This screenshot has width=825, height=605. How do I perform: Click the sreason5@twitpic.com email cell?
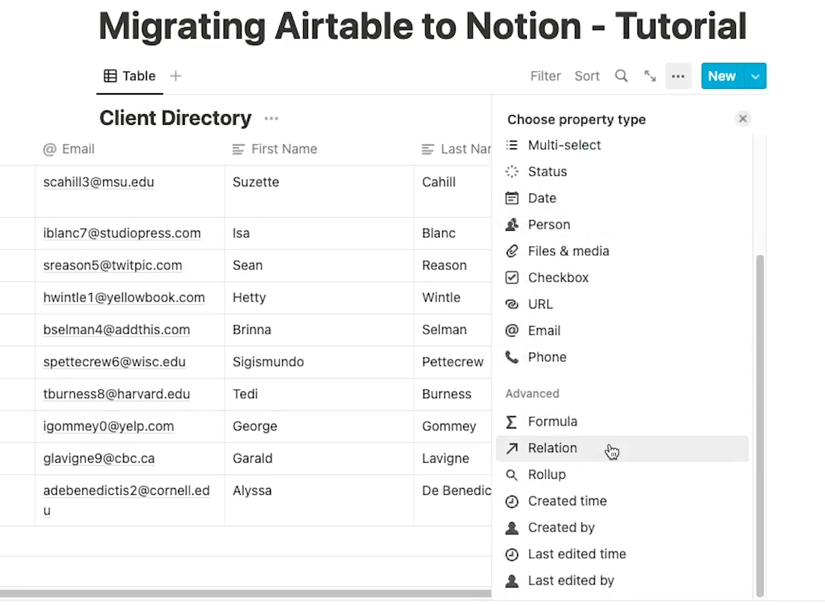[x=129, y=266]
